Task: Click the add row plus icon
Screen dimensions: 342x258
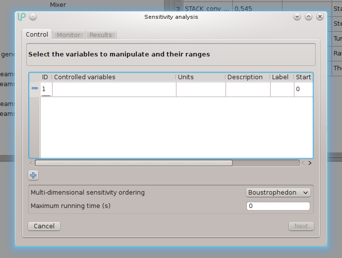Action: [x=34, y=175]
